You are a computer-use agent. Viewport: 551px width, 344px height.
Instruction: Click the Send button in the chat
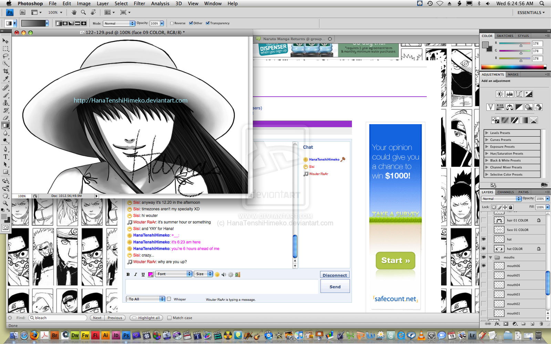pyautogui.click(x=334, y=286)
